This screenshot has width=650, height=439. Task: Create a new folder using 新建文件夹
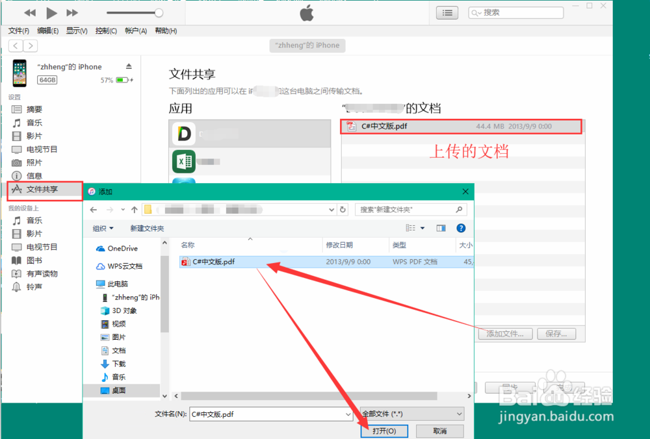coord(147,228)
